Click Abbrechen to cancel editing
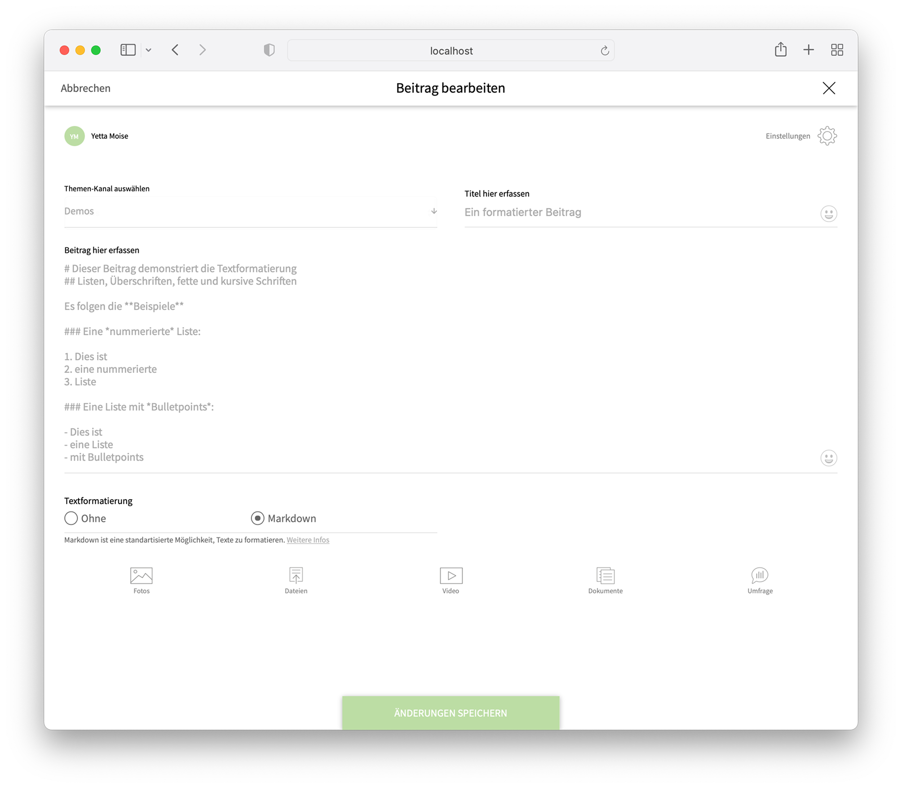The height and width of the screenshot is (788, 902). coord(85,88)
